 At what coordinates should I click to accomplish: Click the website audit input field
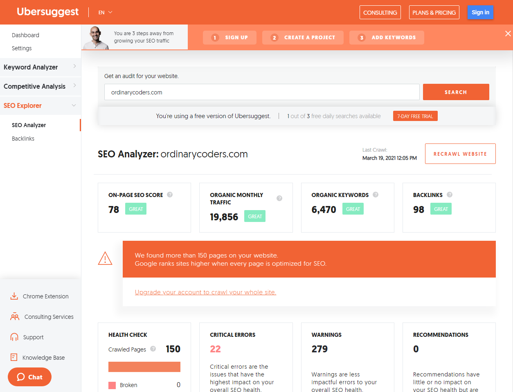click(262, 92)
